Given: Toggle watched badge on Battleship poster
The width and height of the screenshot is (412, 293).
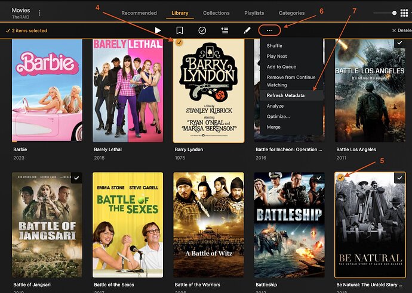Looking at the screenshot, I should [x=319, y=177].
